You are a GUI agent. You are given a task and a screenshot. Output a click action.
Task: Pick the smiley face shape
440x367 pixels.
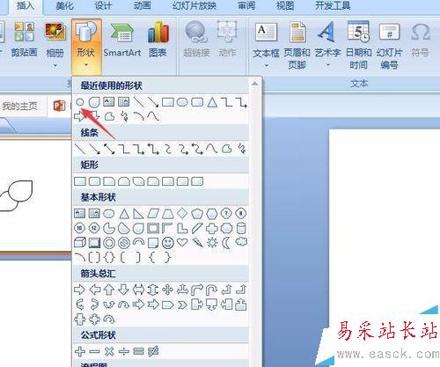coord(168,243)
